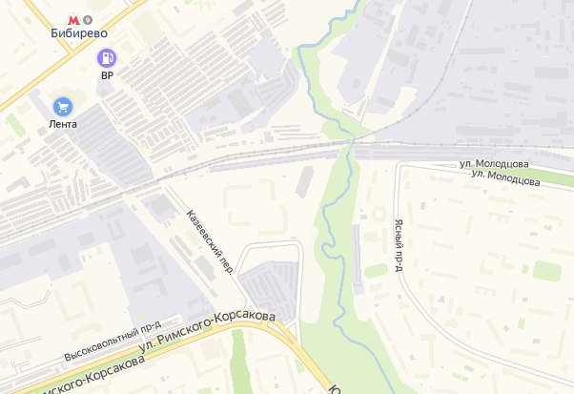This screenshot has height=394, width=574.
Task: Click the parking lot inside the looped road
Action: (x=271, y=290)
